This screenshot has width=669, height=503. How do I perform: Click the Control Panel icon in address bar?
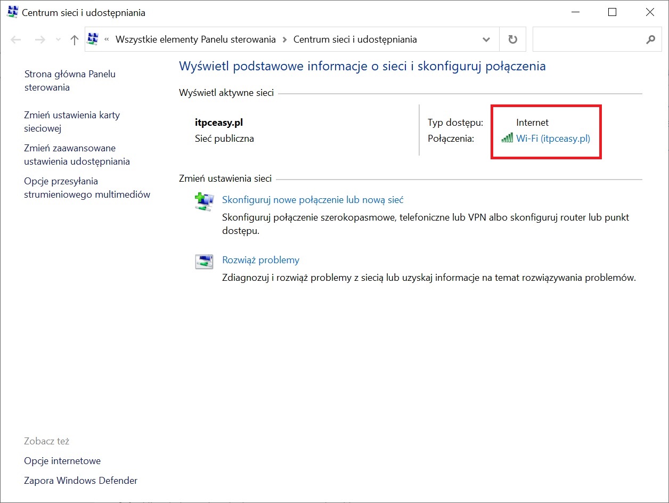(93, 39)
